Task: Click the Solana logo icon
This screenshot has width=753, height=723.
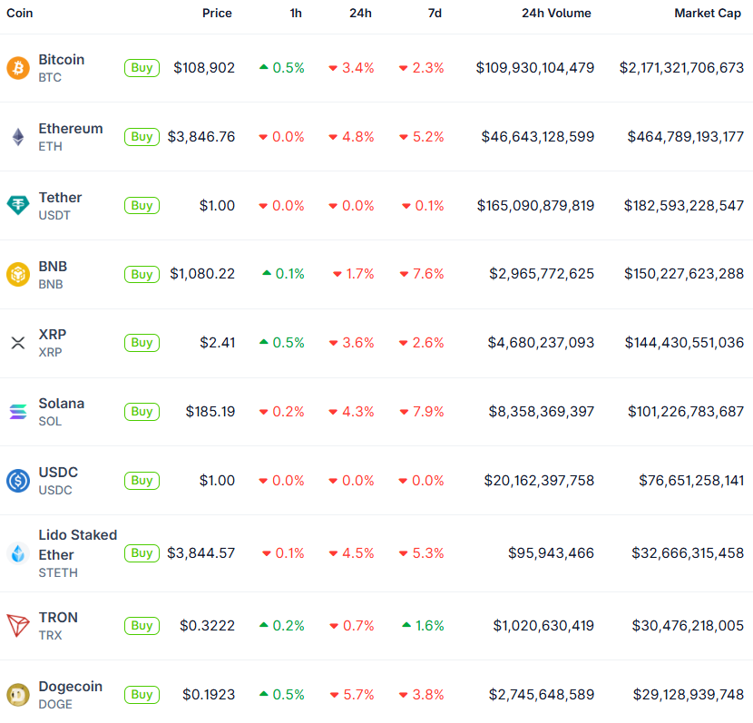Action: [x=18, y=412]
